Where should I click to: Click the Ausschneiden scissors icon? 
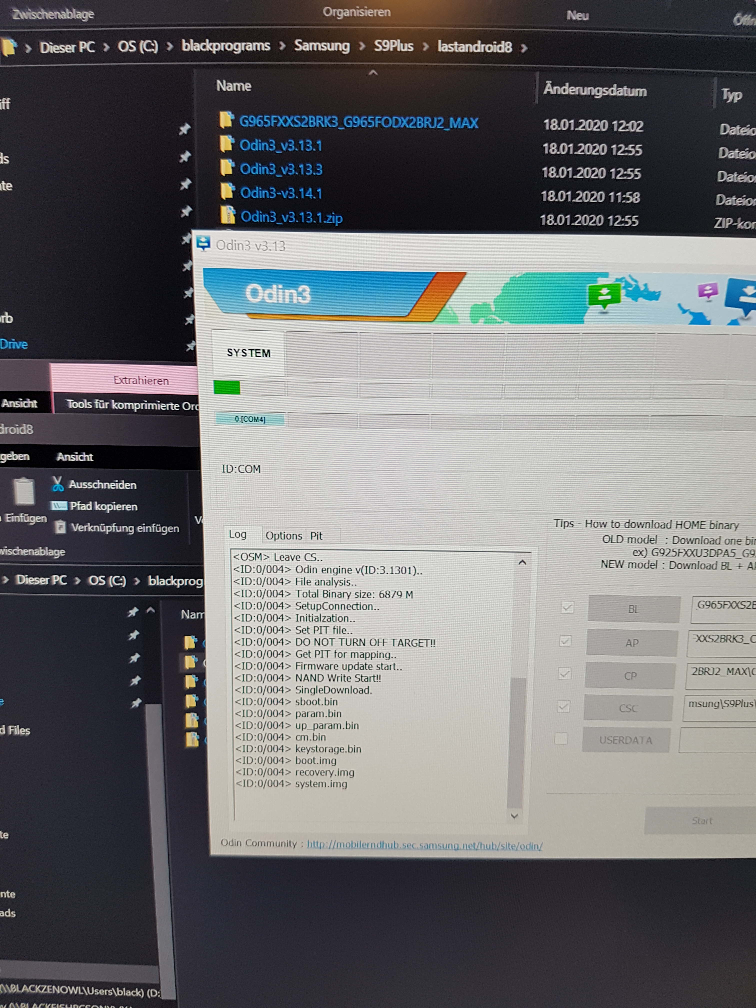point(57,483)
